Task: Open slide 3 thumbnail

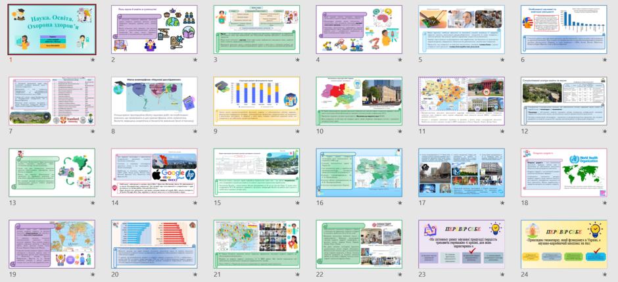Action: 256,30
